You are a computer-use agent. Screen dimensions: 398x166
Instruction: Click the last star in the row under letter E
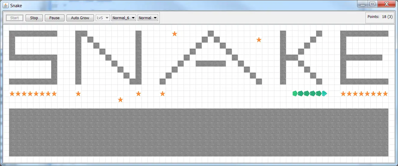click(x=385, y=93)
